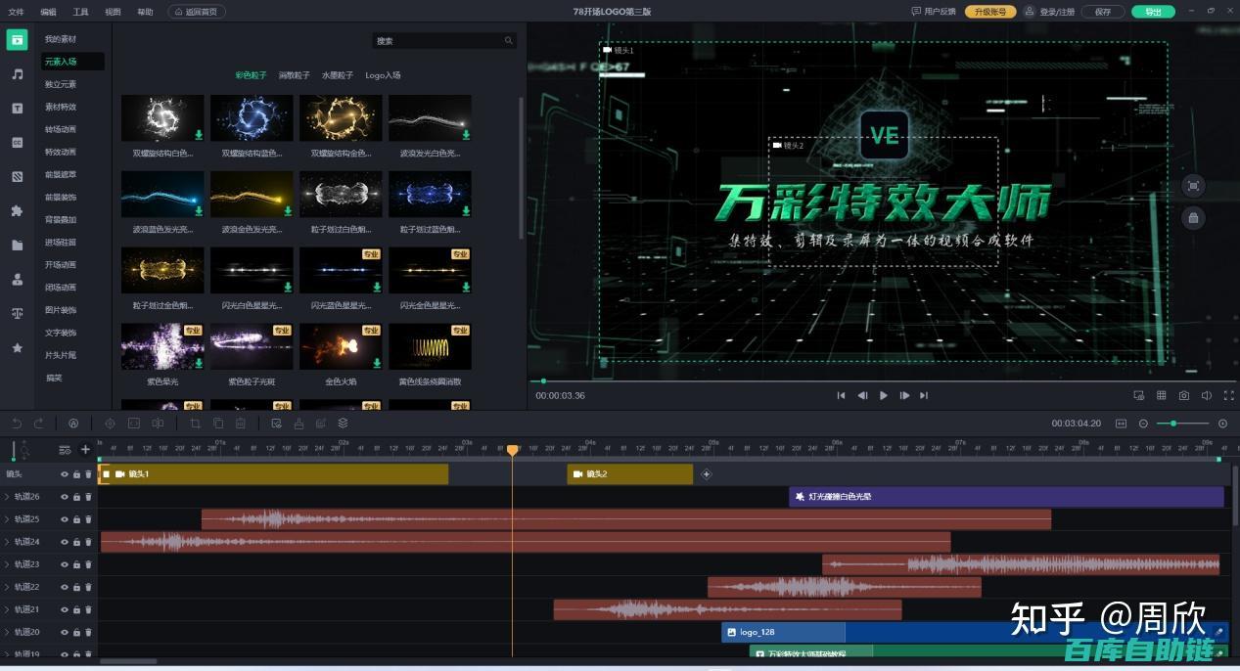Click the fit-to-screen icon beside preview
Viewport: 1240px width, 671px height.
click(1193, 186)
